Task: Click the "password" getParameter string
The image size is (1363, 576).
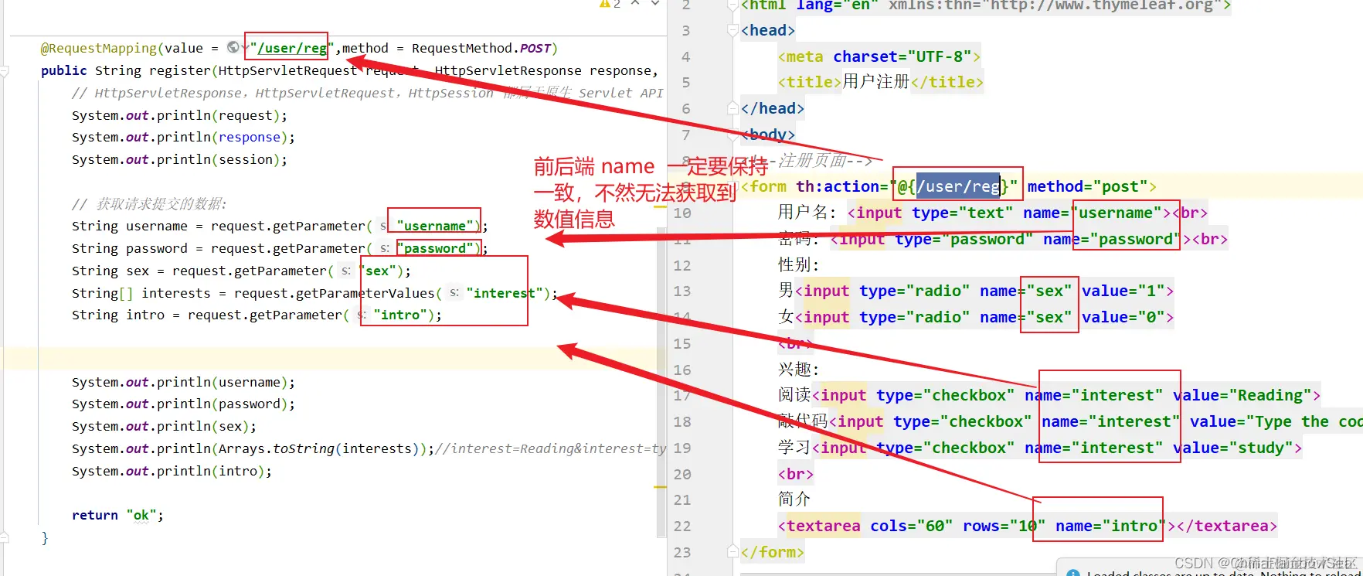Action: point(434,248)
